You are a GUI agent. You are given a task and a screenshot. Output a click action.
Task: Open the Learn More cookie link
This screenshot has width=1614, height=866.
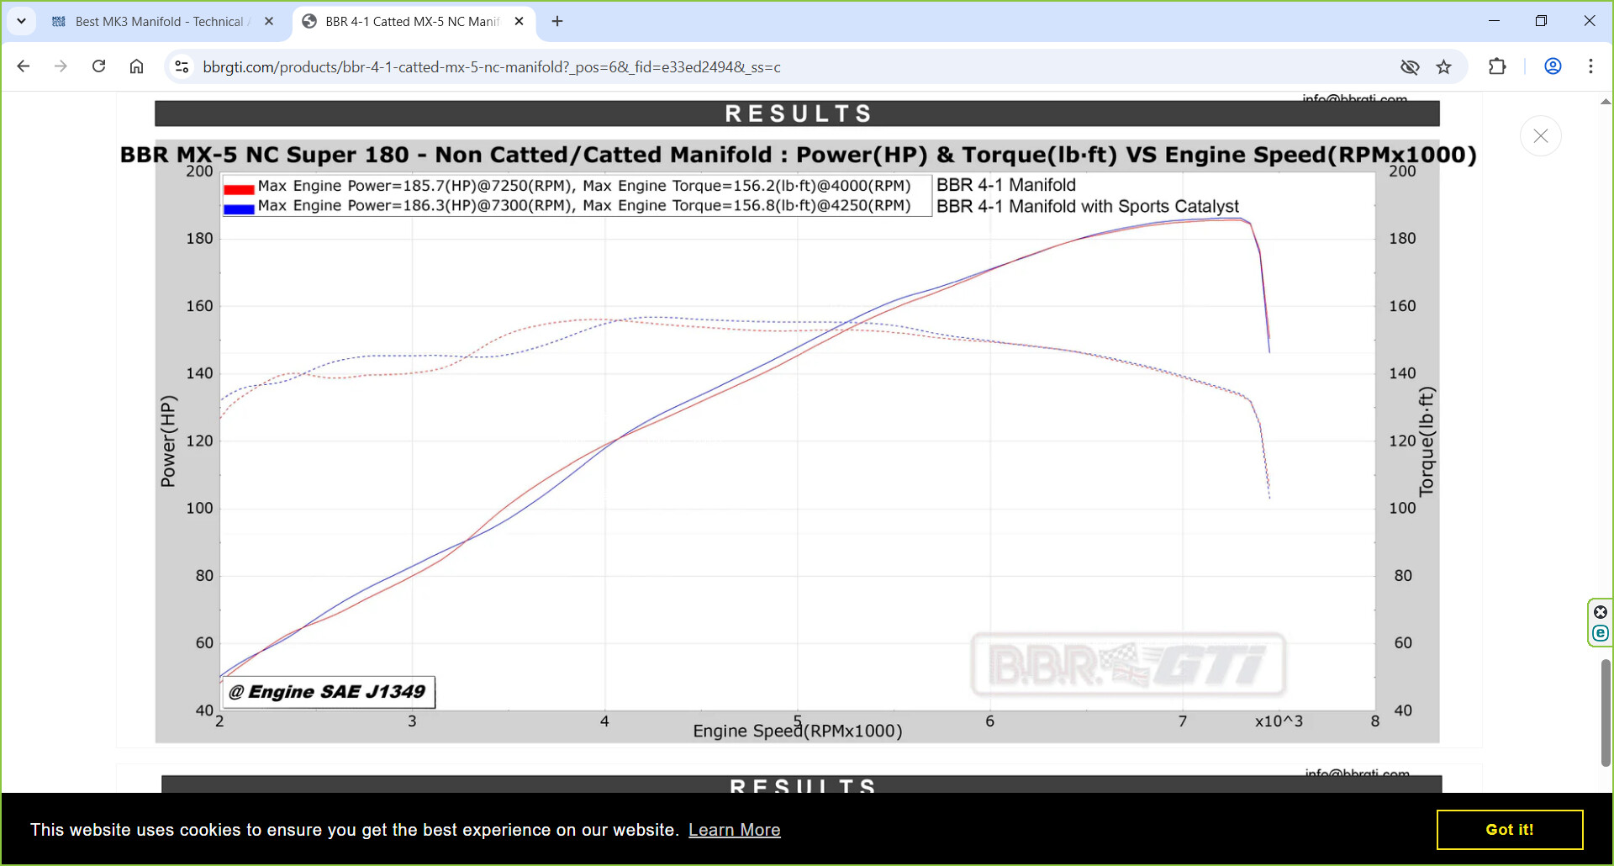(735, 830)
